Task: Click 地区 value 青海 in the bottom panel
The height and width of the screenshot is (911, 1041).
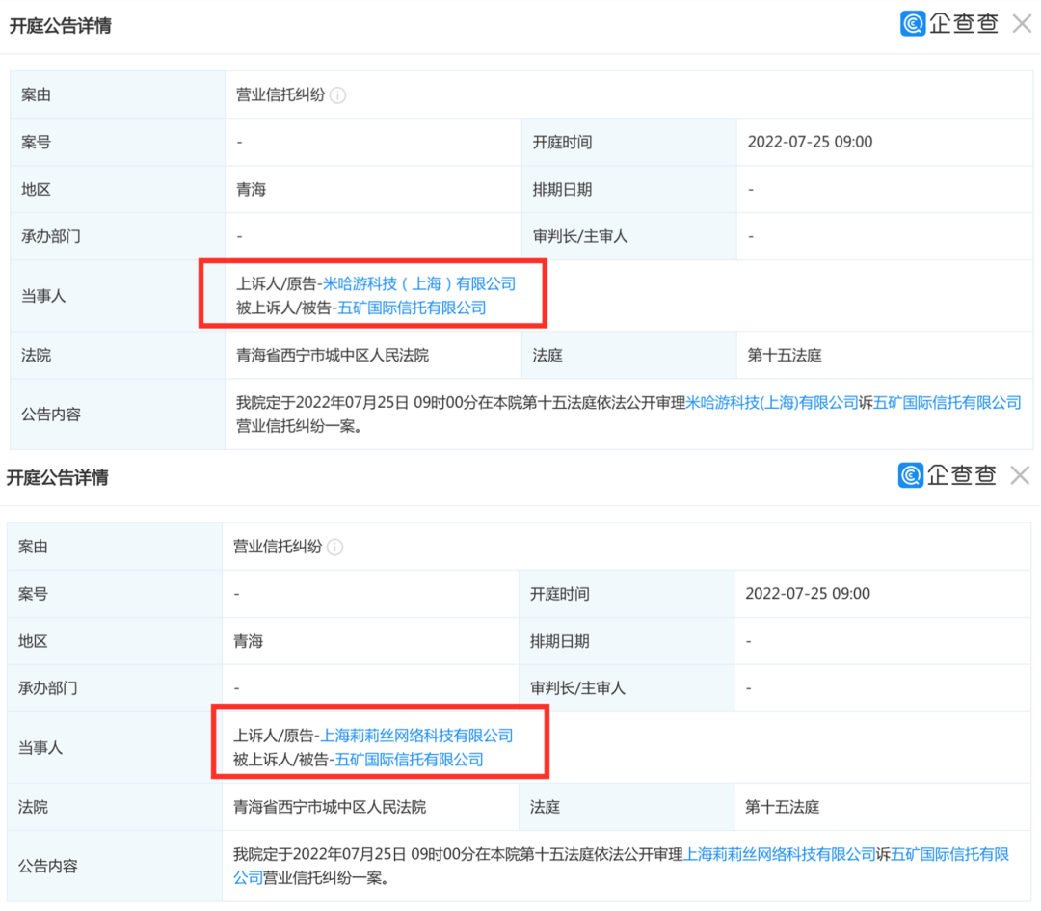Action: (249, 641)
